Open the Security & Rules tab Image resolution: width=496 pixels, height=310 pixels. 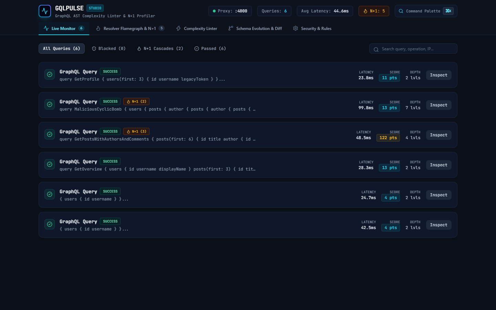(x=312, y=29)
